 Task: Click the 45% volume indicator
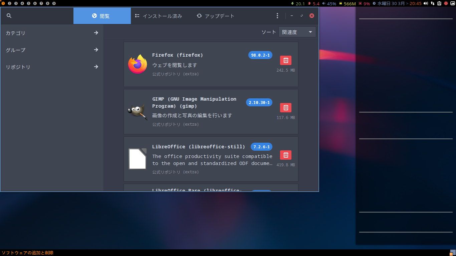pyautogui.click(x=329, y=4)
